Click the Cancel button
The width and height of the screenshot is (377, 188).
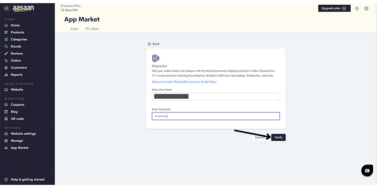[260, 137]
